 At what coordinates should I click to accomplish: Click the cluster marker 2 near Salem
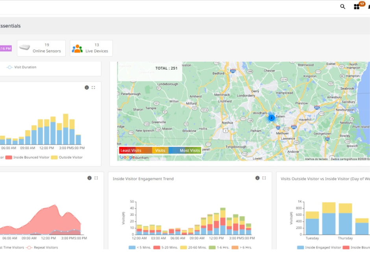(271, 118)
